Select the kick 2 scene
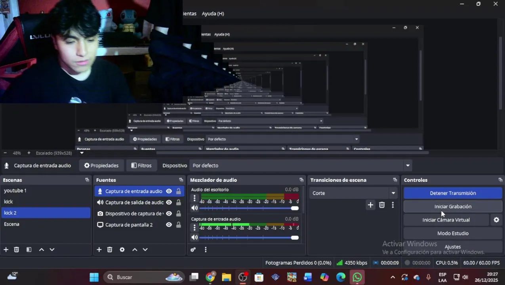This screenshot has width=505, height=285. coord(46,213)
